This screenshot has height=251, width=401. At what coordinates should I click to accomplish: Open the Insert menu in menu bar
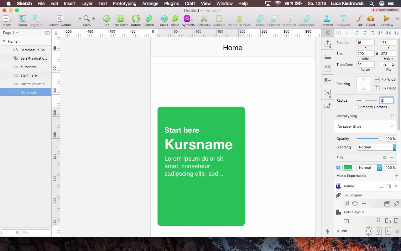click(70, 3)
